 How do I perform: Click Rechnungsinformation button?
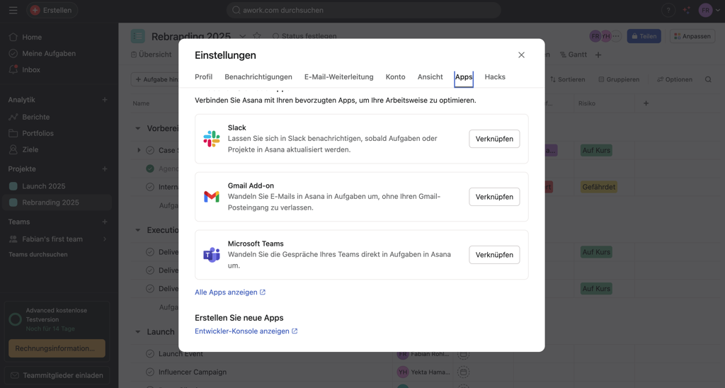point(57,348)
